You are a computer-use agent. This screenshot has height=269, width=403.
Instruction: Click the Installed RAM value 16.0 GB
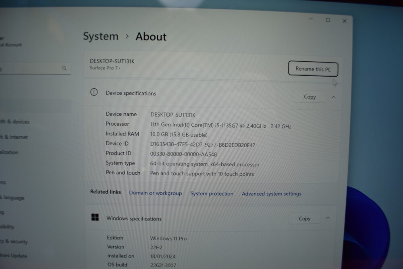pos(179,135)
